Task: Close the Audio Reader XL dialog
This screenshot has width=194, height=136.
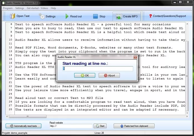Action: 135,57
